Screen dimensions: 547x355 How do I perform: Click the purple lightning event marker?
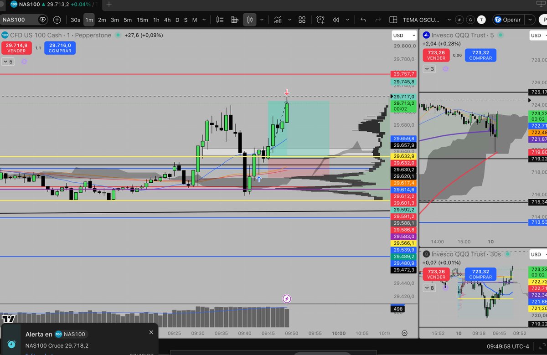click(287, 299)
